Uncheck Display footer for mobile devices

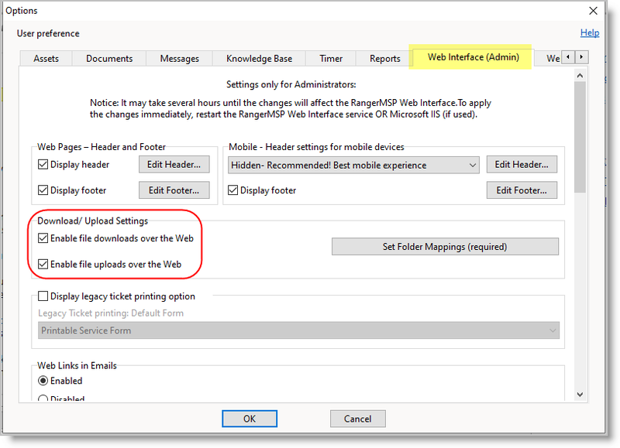coord(233,190)
